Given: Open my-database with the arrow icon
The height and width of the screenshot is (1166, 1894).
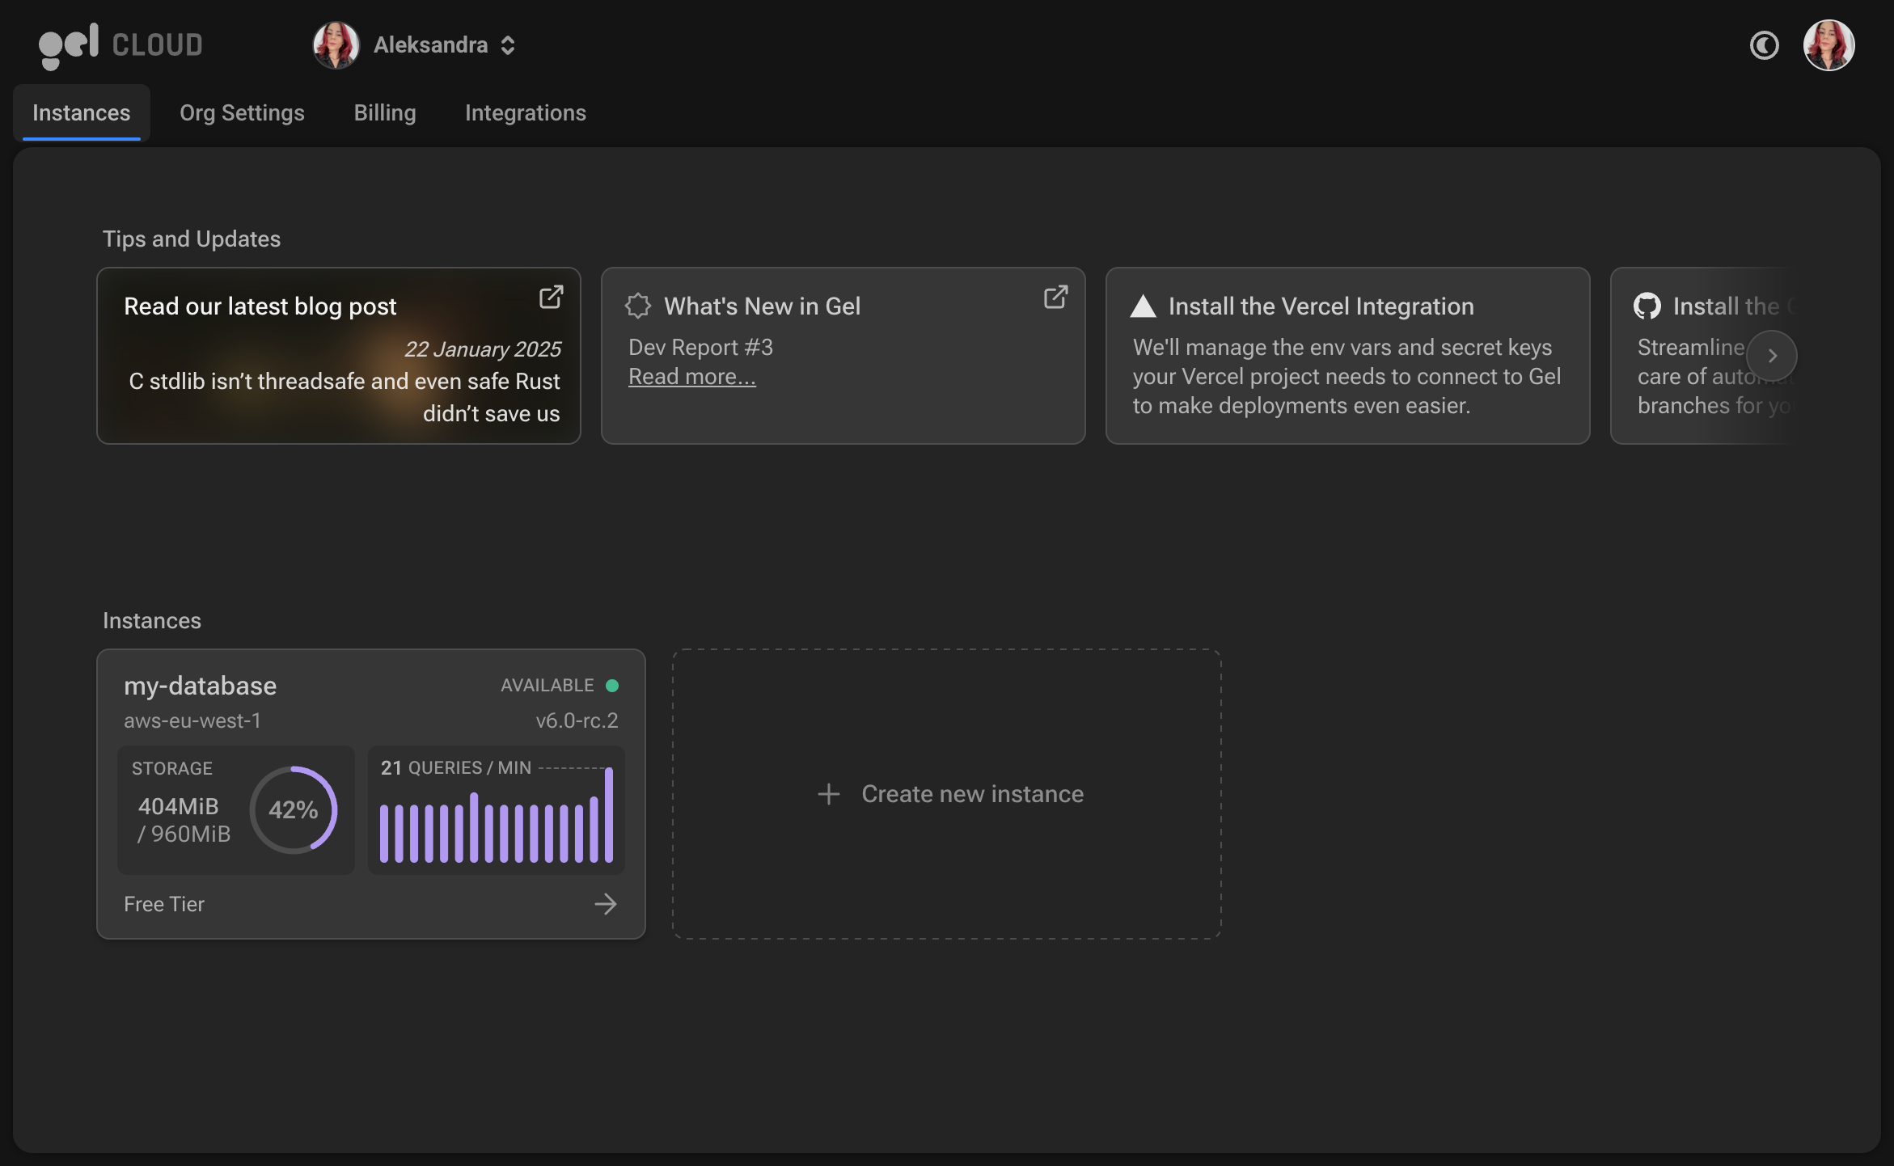Looking at the screenshot, I should point(606,904).
